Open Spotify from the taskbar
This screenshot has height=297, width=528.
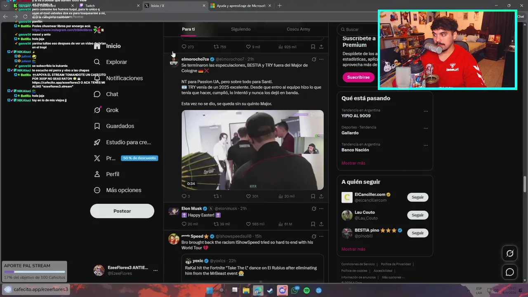tap(306, 291)
